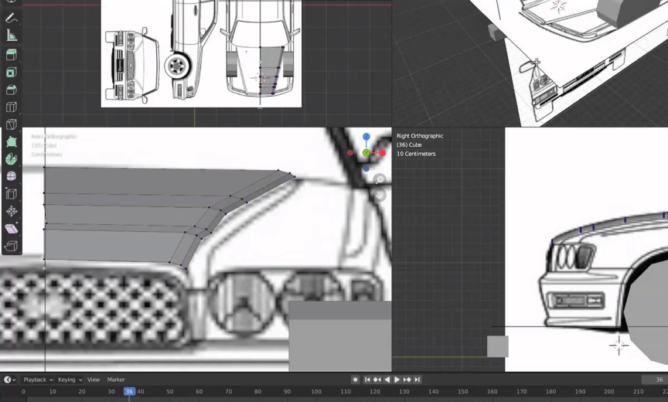Image resolution: width=668 pixels, height=402 pixels.
Task: Jump to the last frame
Action: 417,379
